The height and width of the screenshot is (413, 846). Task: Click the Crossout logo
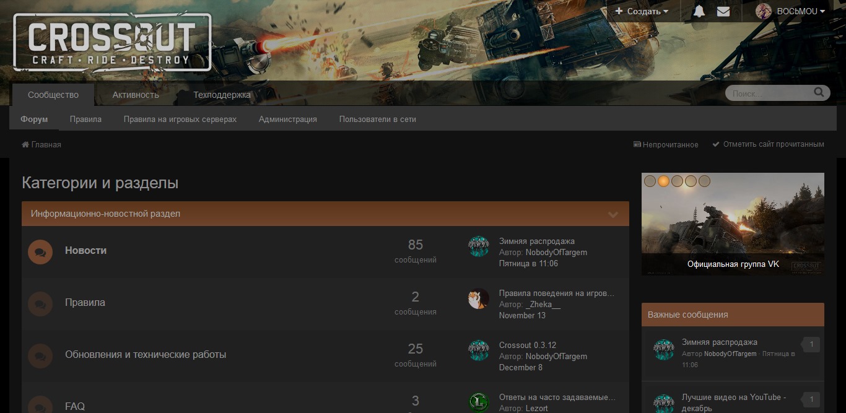point(113,43)
